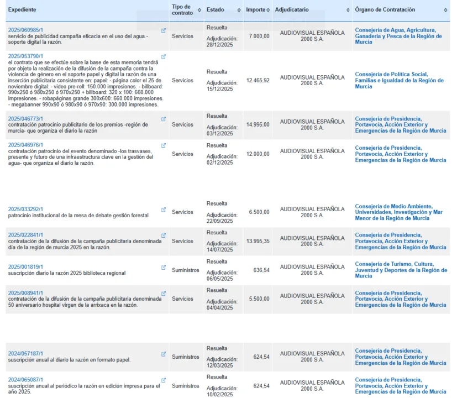Open expediente link 2025/033292/1
The height and width of the screenshot is (398, 457).
click(25, 210)
